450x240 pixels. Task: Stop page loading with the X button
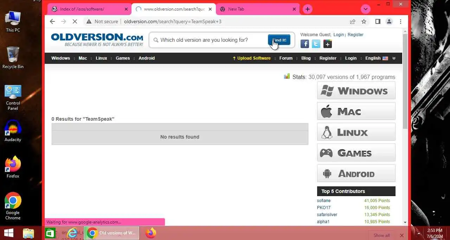pos(75,21)
